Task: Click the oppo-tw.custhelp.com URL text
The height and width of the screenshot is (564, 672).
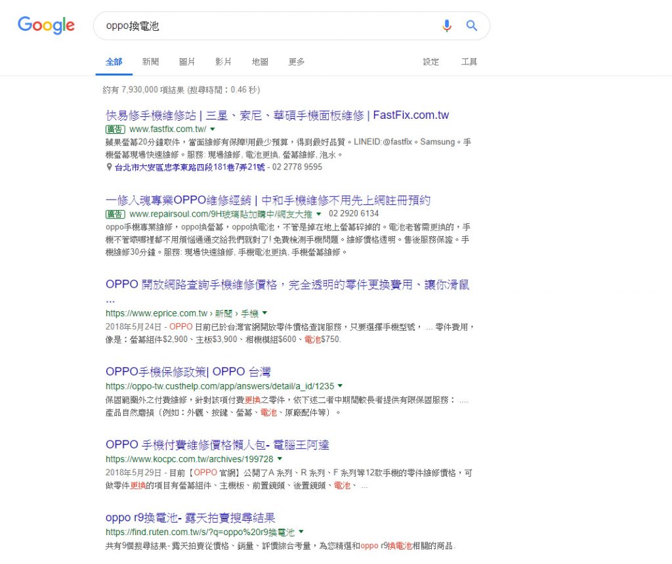Action: coord(220,386)
